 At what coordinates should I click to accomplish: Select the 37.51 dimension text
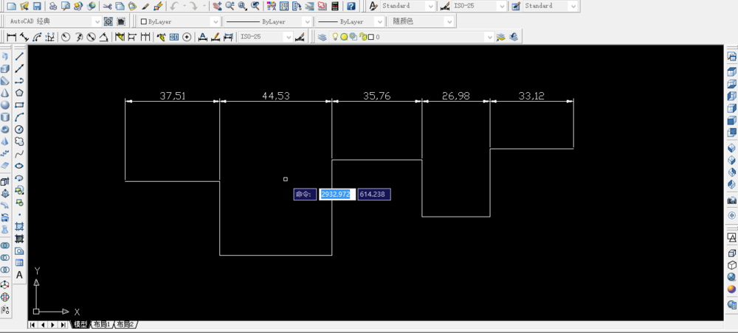click(x=173, y=96)
